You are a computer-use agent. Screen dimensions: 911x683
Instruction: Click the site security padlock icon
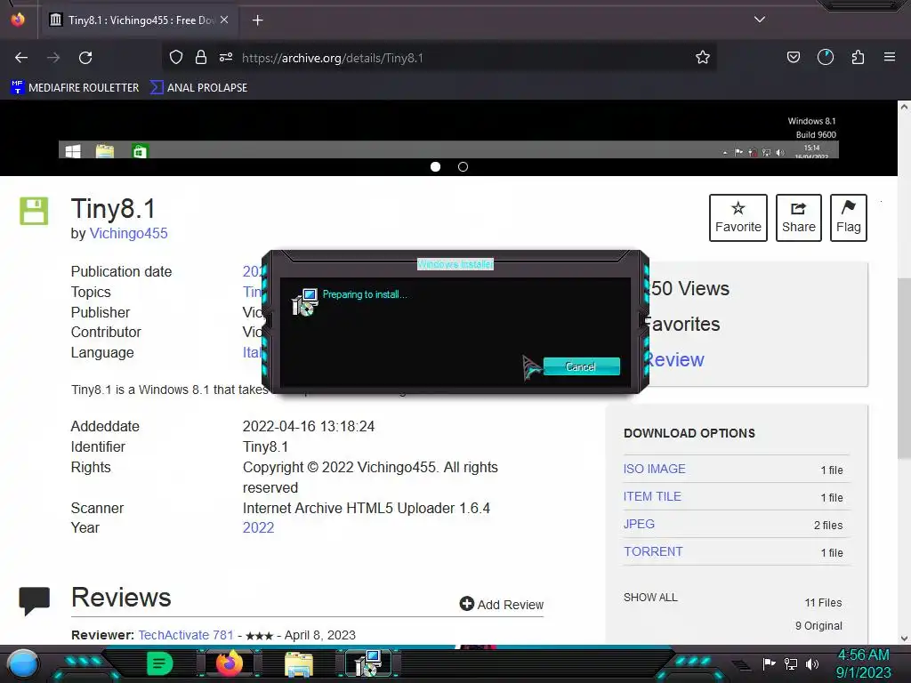click(x=201, y=57)
